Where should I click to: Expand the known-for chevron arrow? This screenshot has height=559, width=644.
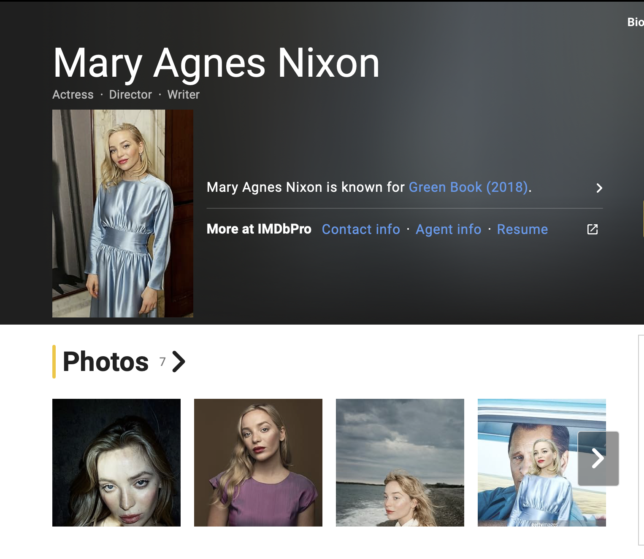coord(599,188)
